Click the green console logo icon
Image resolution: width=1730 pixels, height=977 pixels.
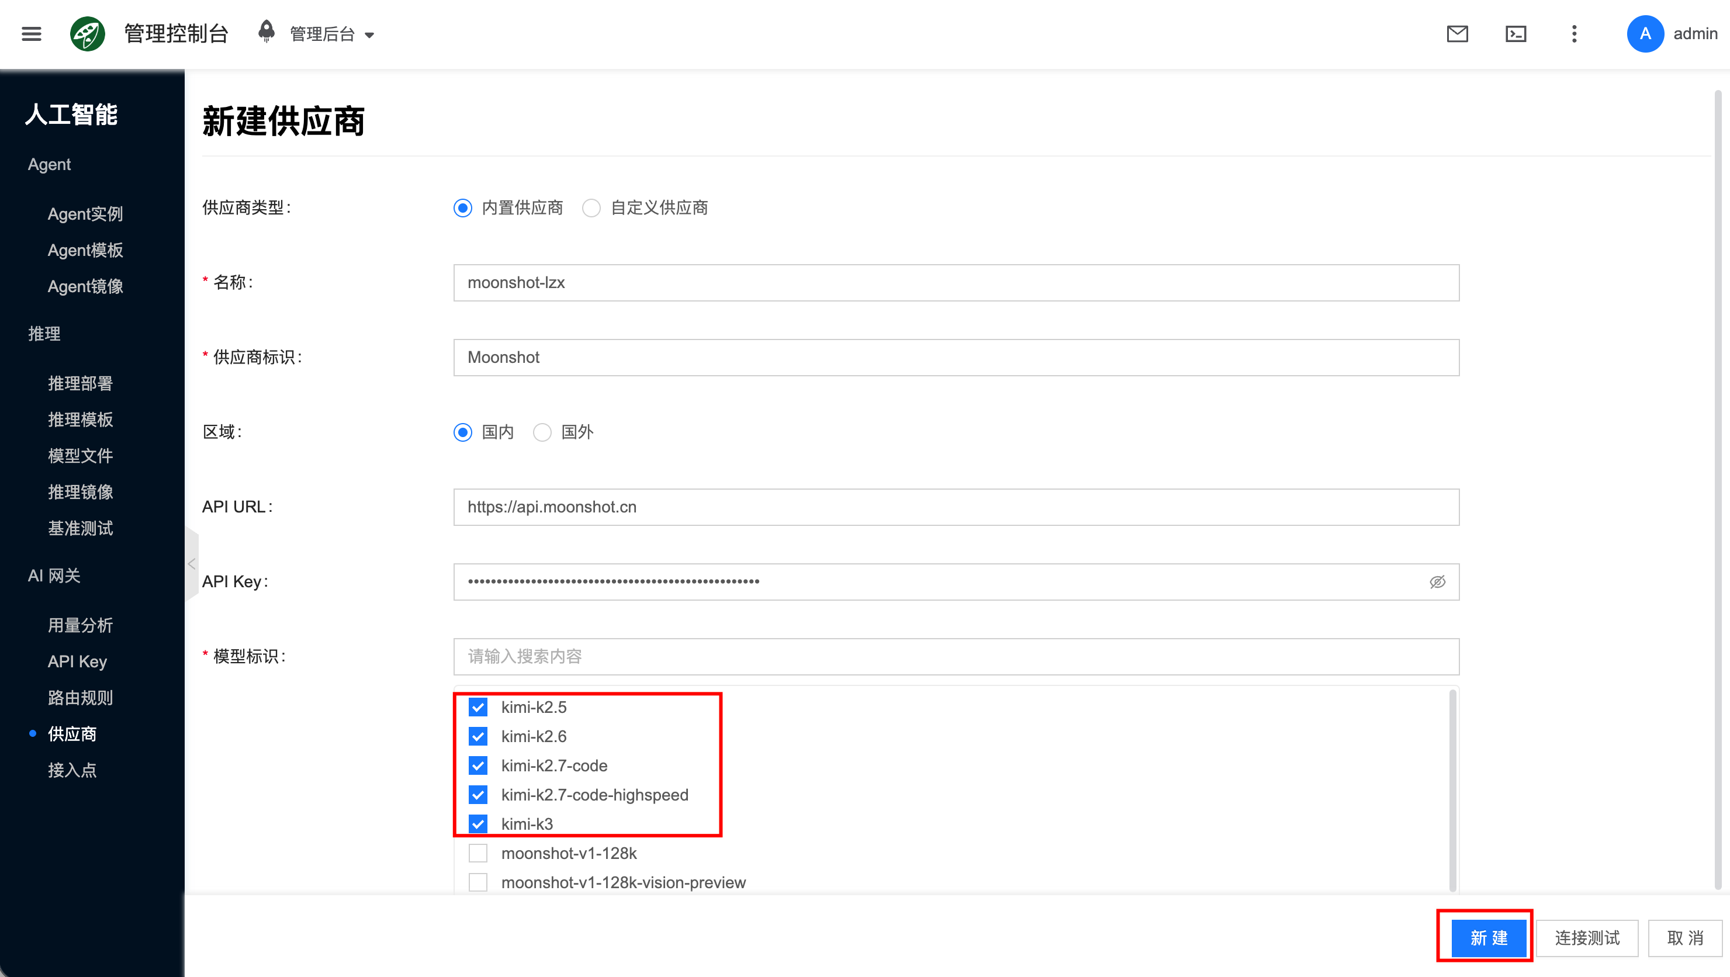click(88, 34)
